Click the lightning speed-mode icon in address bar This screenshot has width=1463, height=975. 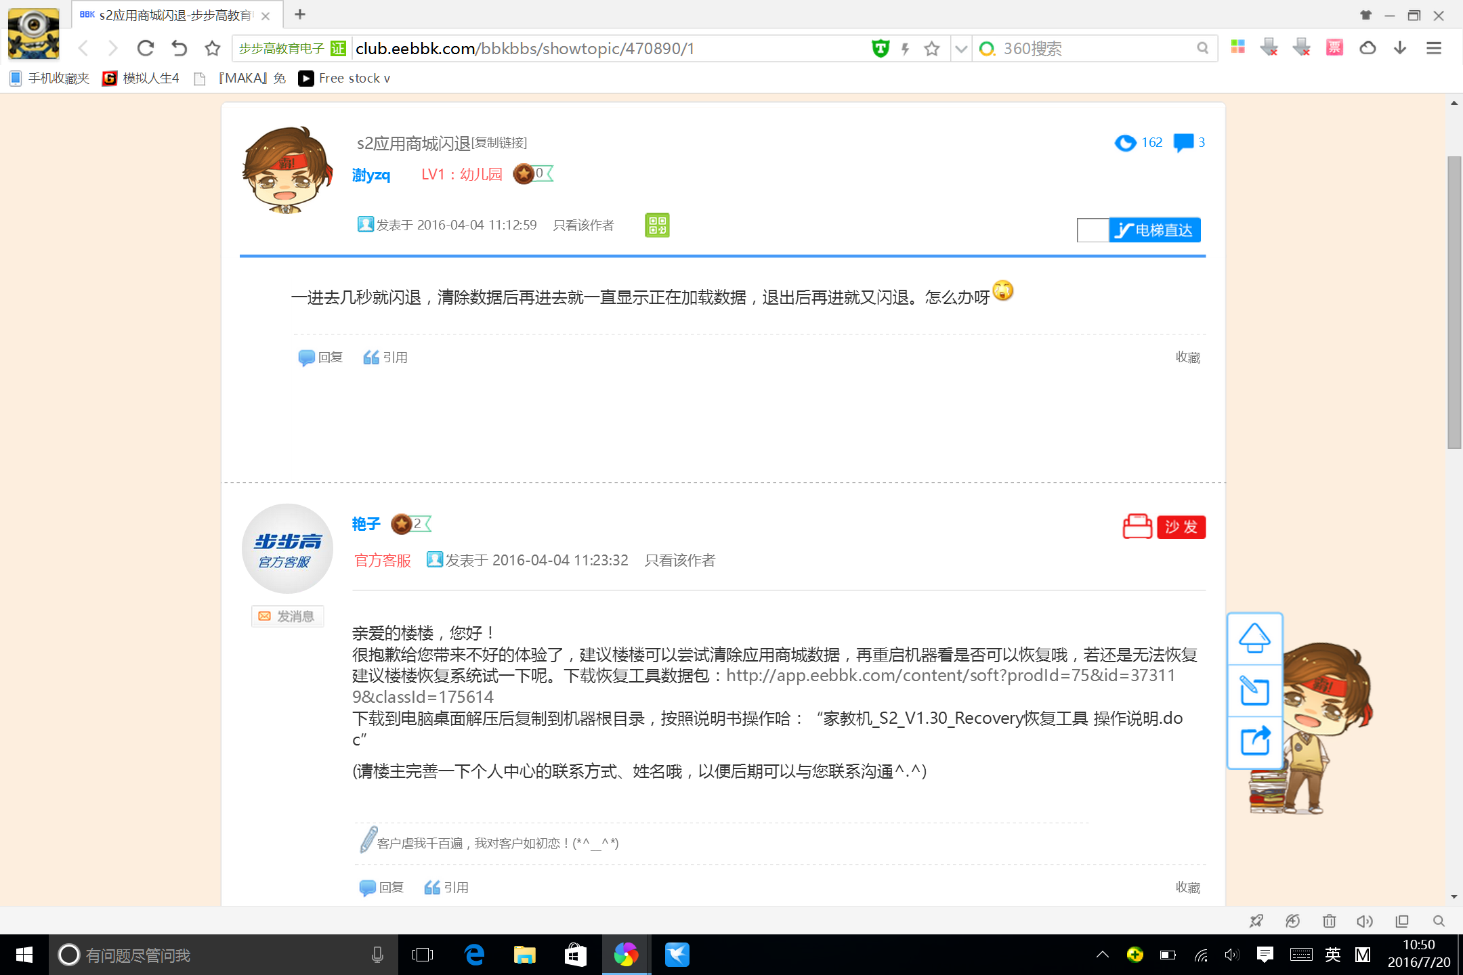point(905,49)
